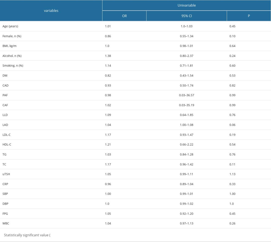Click the CAF confidence interval 0.03–35.19
Image resolution: width=271 pixels, height=242 pixels.
click(186, 105)
